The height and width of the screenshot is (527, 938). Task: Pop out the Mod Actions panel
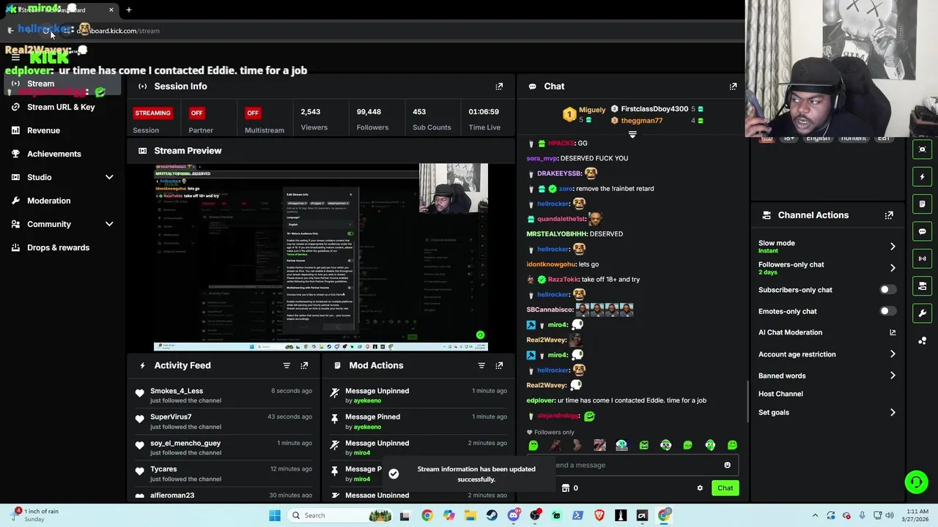pos(499,365)
